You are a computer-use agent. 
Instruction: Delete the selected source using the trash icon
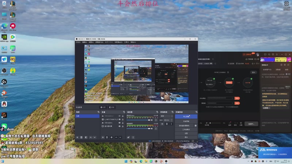(x=107, y=137)
